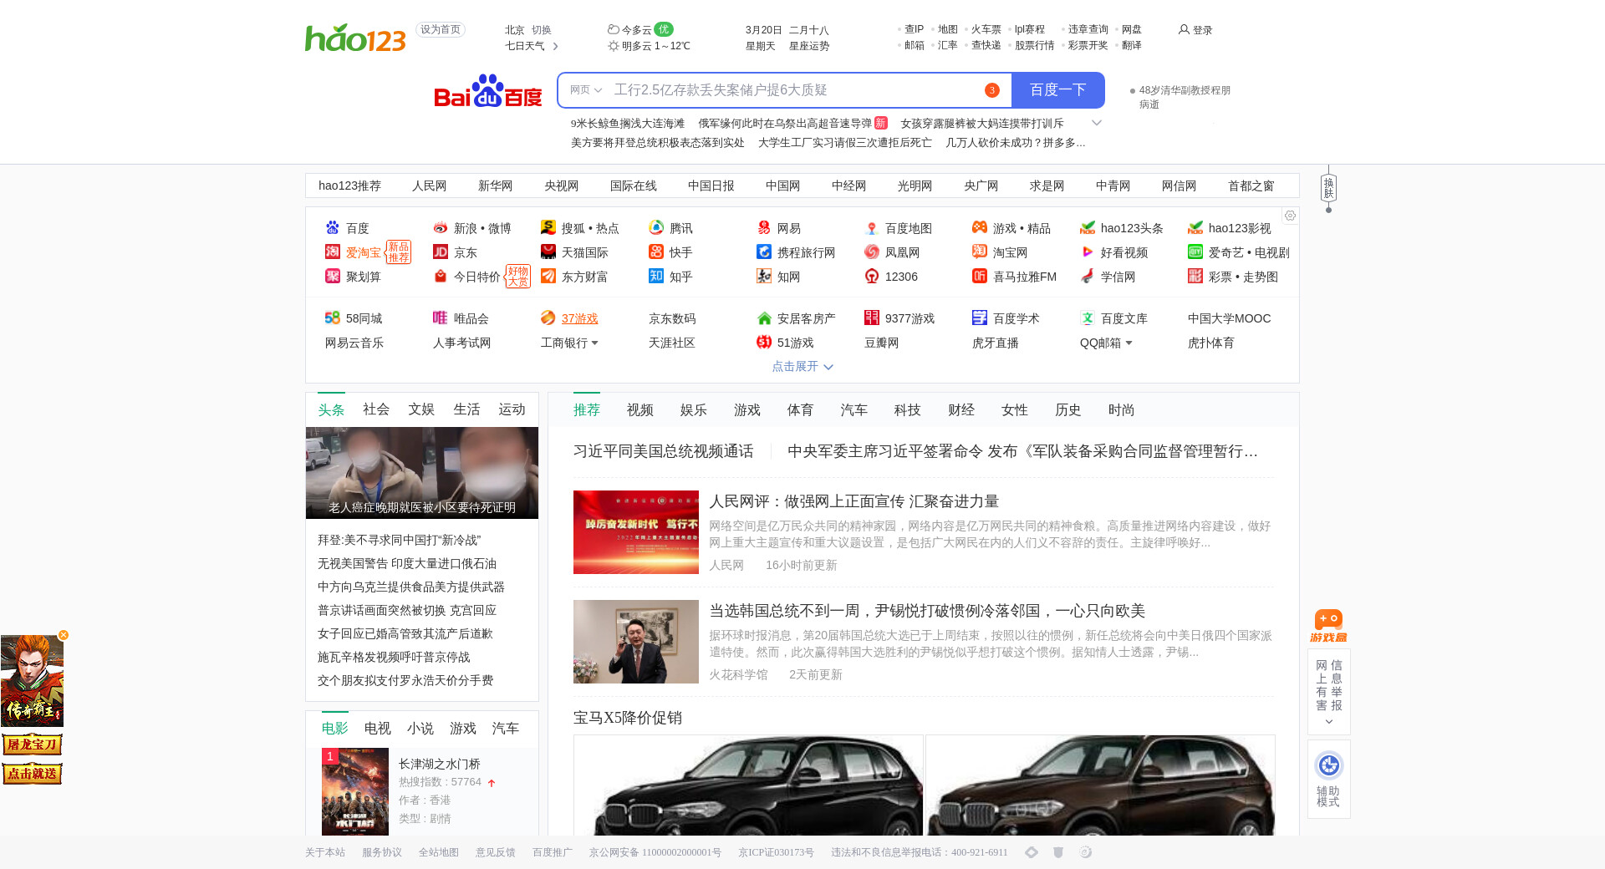Expand more sites with 点击展开
1605x869 pixels.
coord(802,367)
